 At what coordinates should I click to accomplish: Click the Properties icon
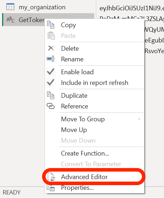pos(51,188)
